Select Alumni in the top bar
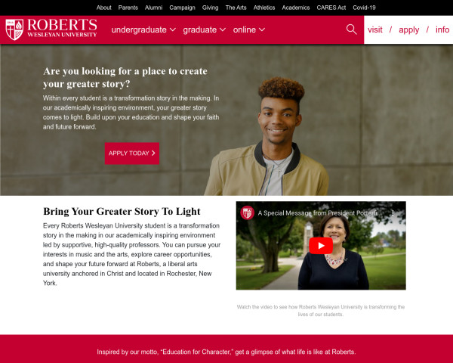The height and width of the screenshot is (363, 453). point(153,8)
